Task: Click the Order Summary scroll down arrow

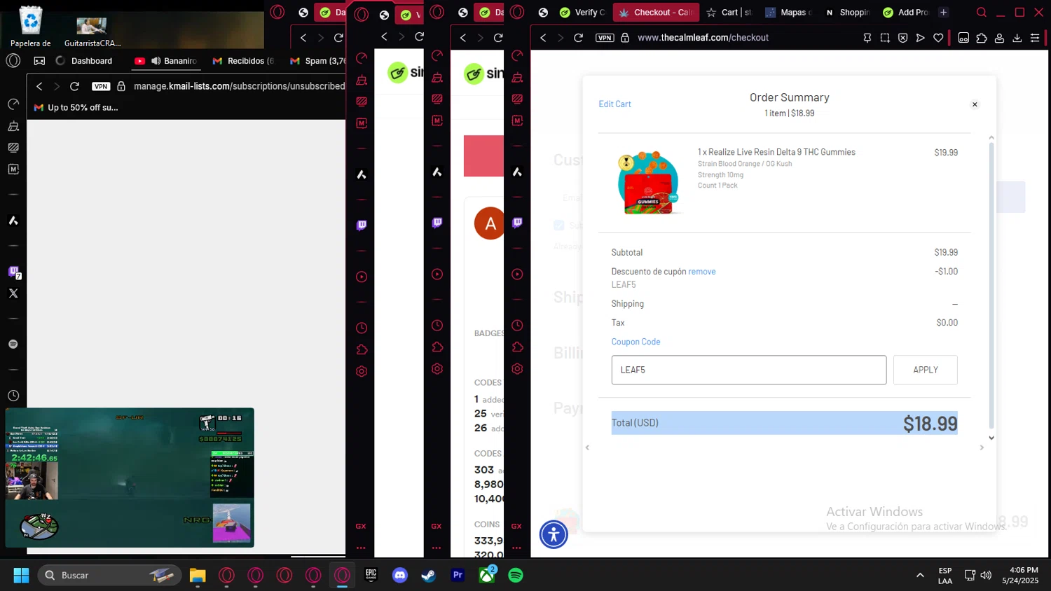Action: pyautogui.click(x=991, y=438)
